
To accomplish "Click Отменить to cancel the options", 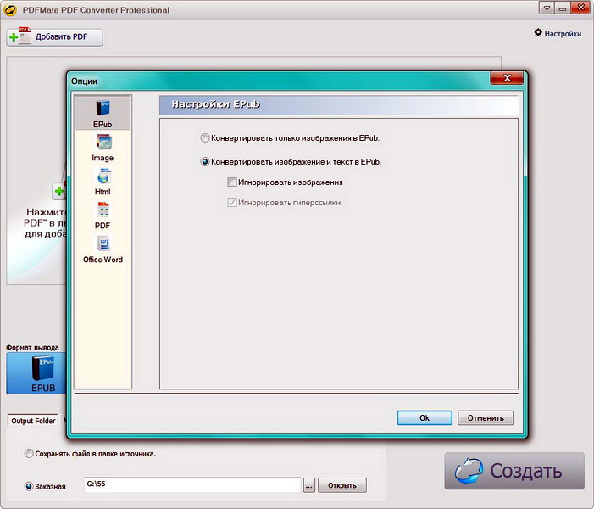I will tap(486, 418).
